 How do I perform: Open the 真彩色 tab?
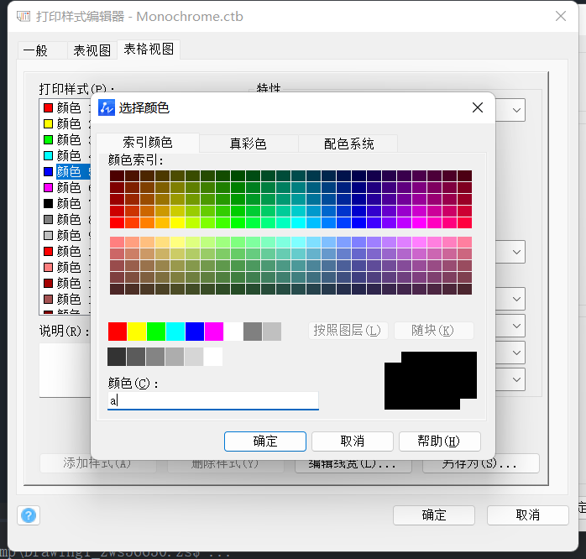coord(249,144)
